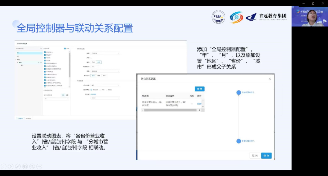Click the 新增 button in 联动关系配置
328x176 pixels.
click(200, 89)
